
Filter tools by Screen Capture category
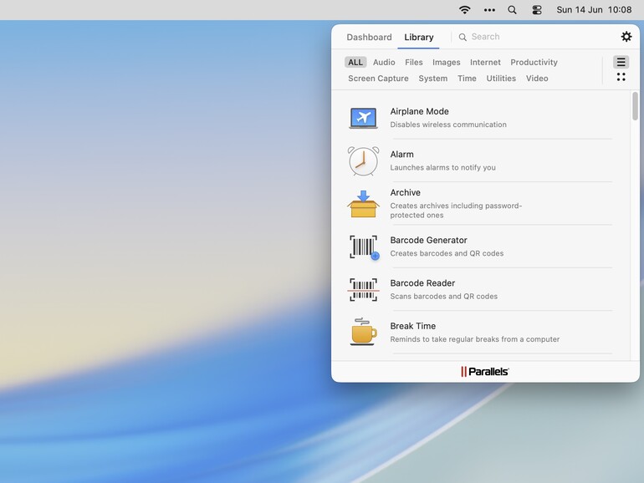tap(378, 79)
